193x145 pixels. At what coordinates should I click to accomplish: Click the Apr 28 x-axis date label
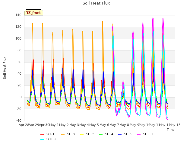tap(24, 125)
